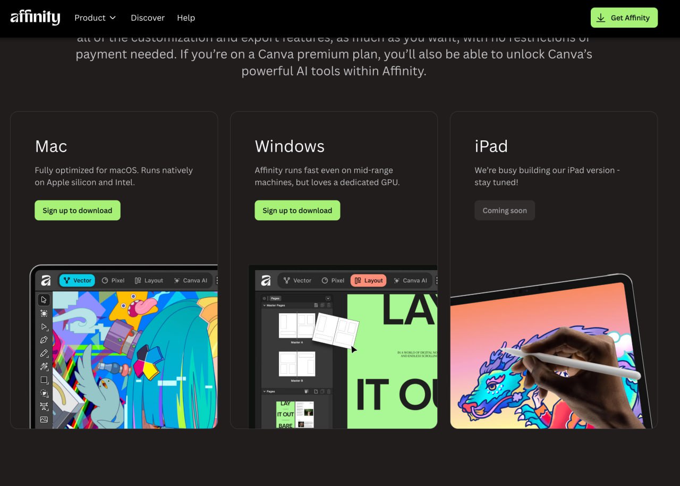Switch to Pixel studio in the Mac preview

113,280
